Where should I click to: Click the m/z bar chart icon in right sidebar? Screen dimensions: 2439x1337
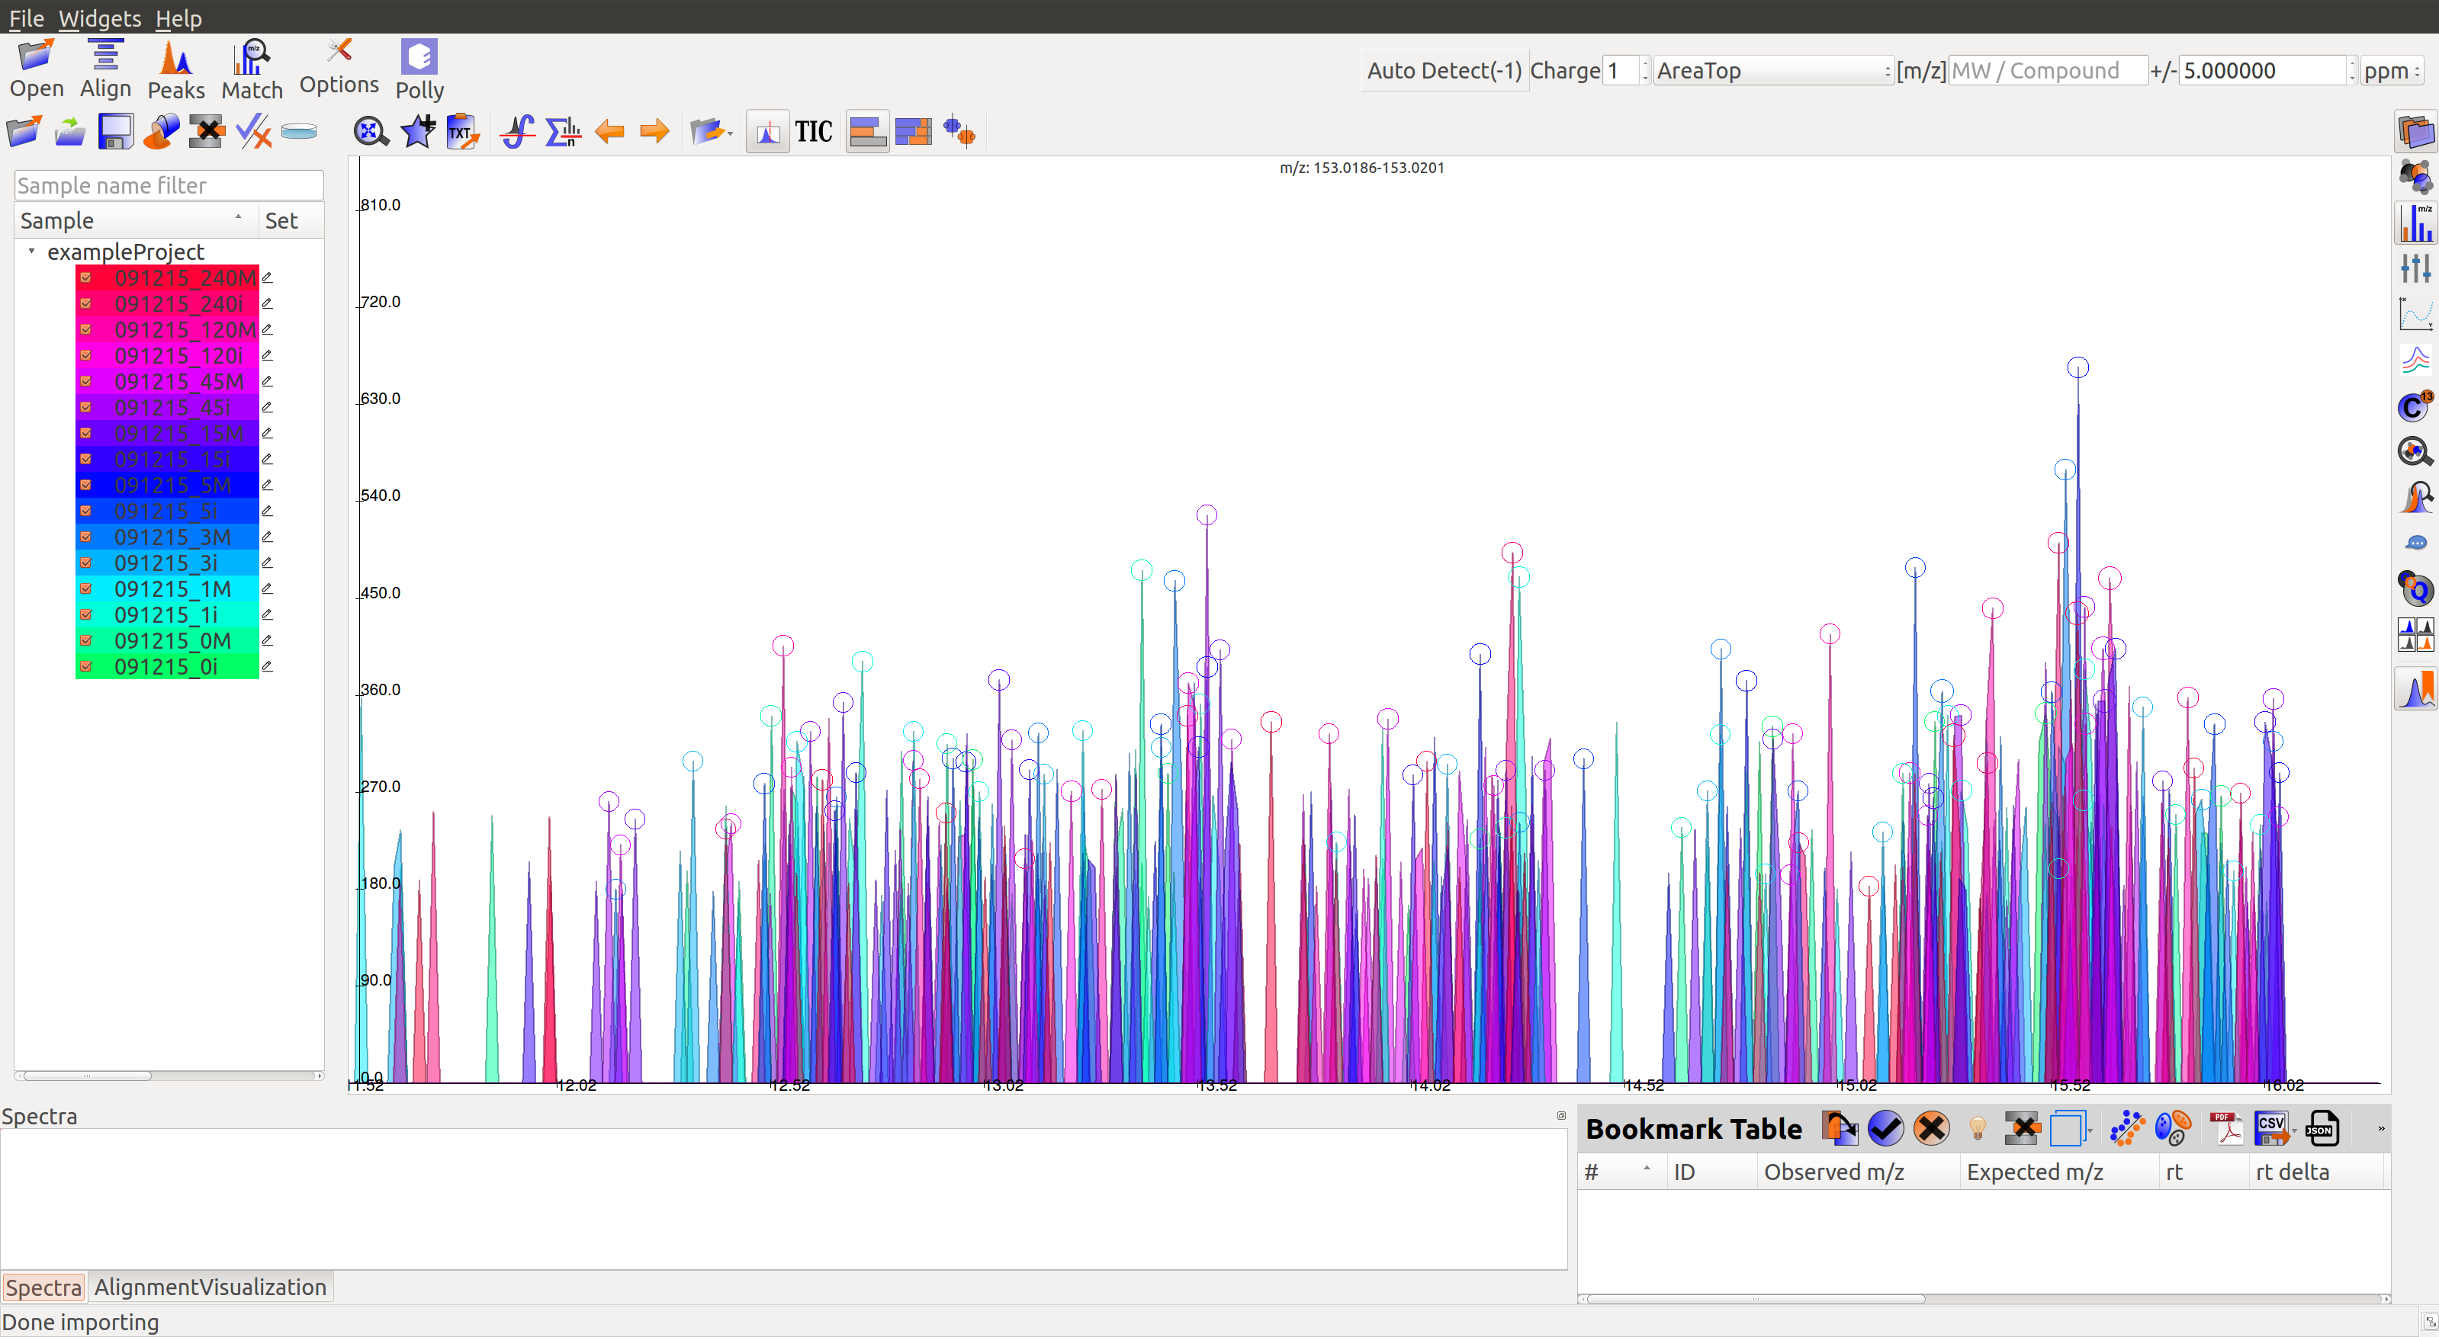2415,223
